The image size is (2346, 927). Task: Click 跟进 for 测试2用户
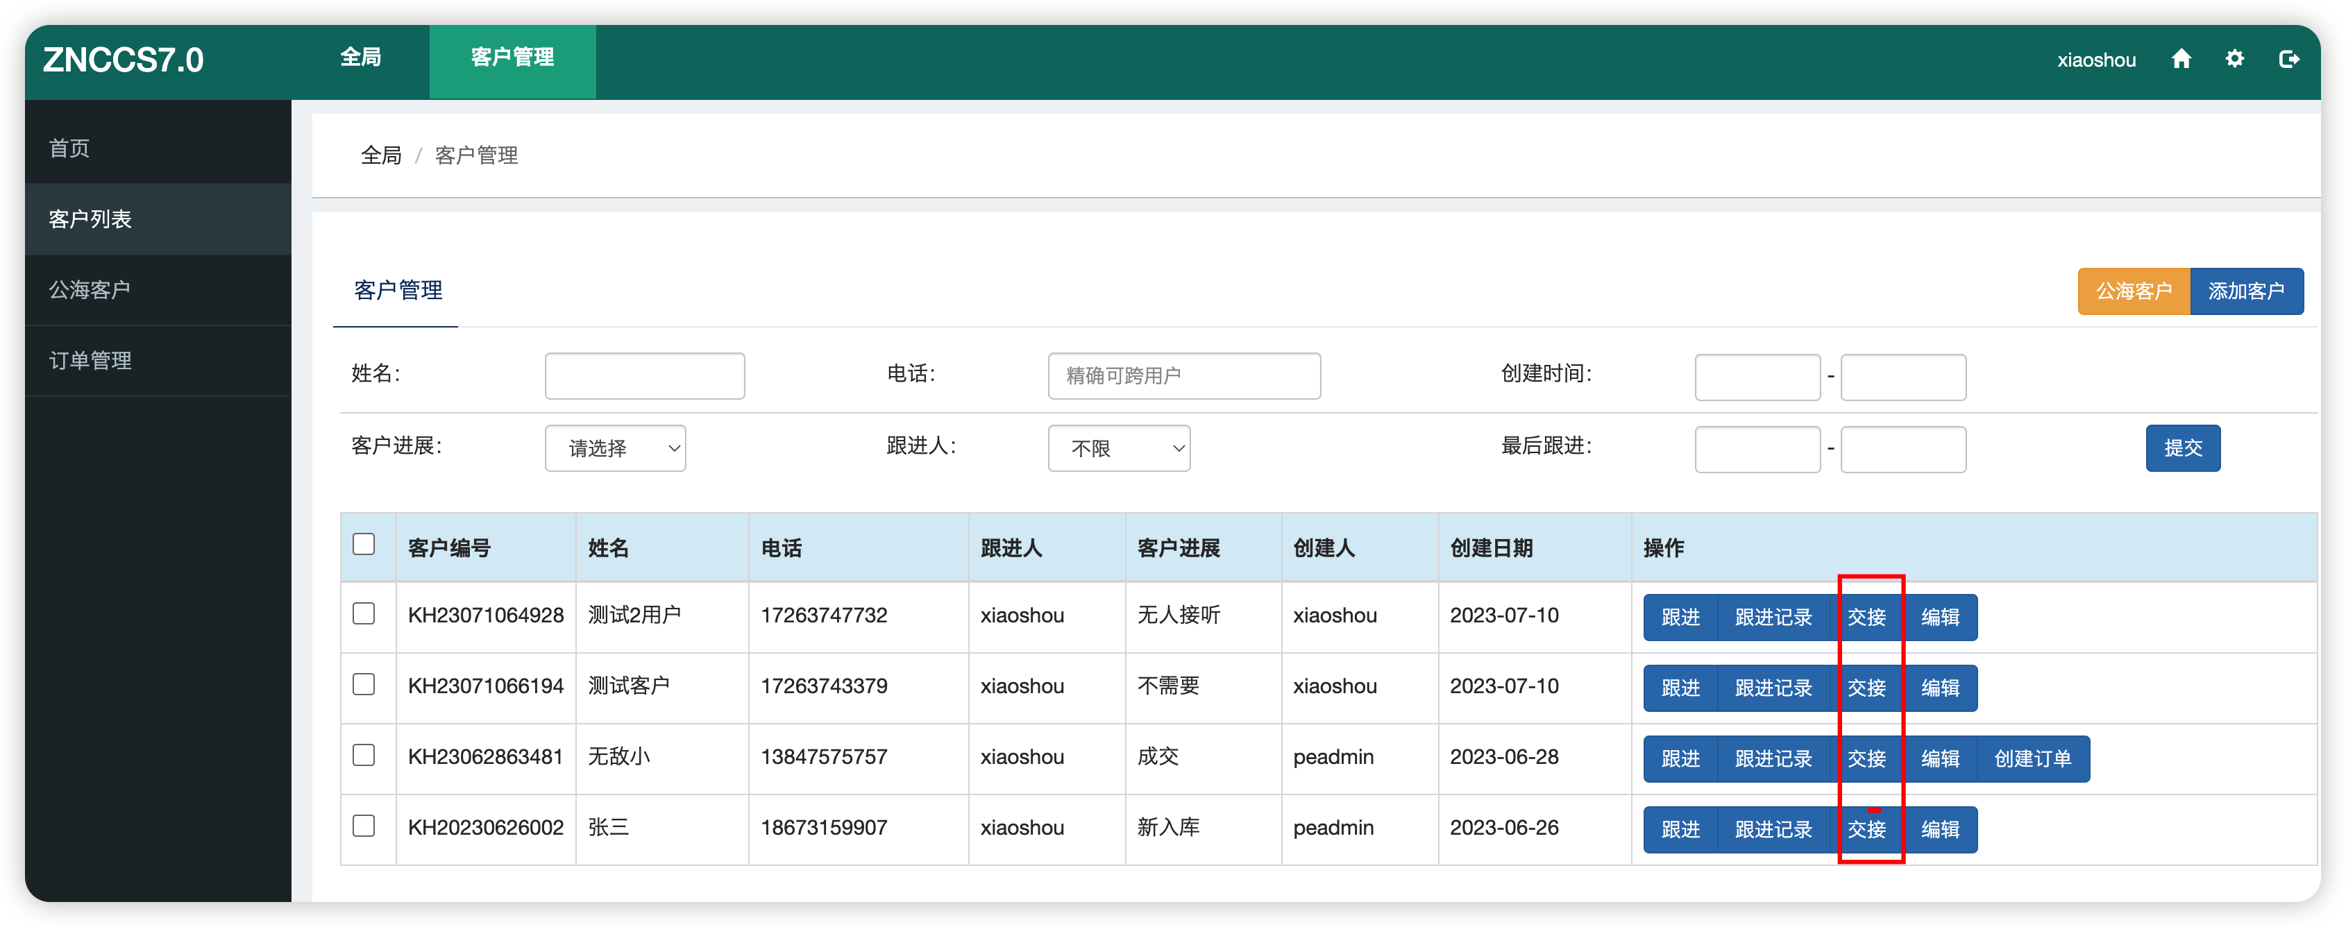point(1680,616)
